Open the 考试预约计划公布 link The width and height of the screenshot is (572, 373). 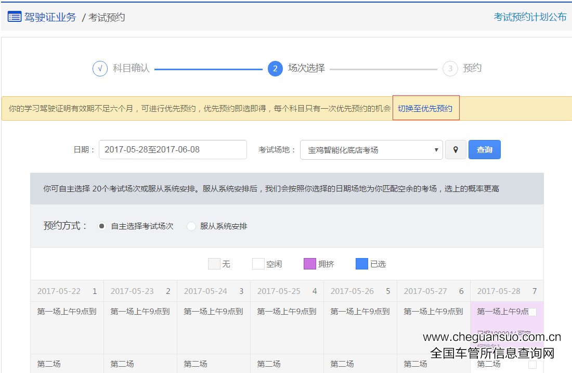click(530, 17)
